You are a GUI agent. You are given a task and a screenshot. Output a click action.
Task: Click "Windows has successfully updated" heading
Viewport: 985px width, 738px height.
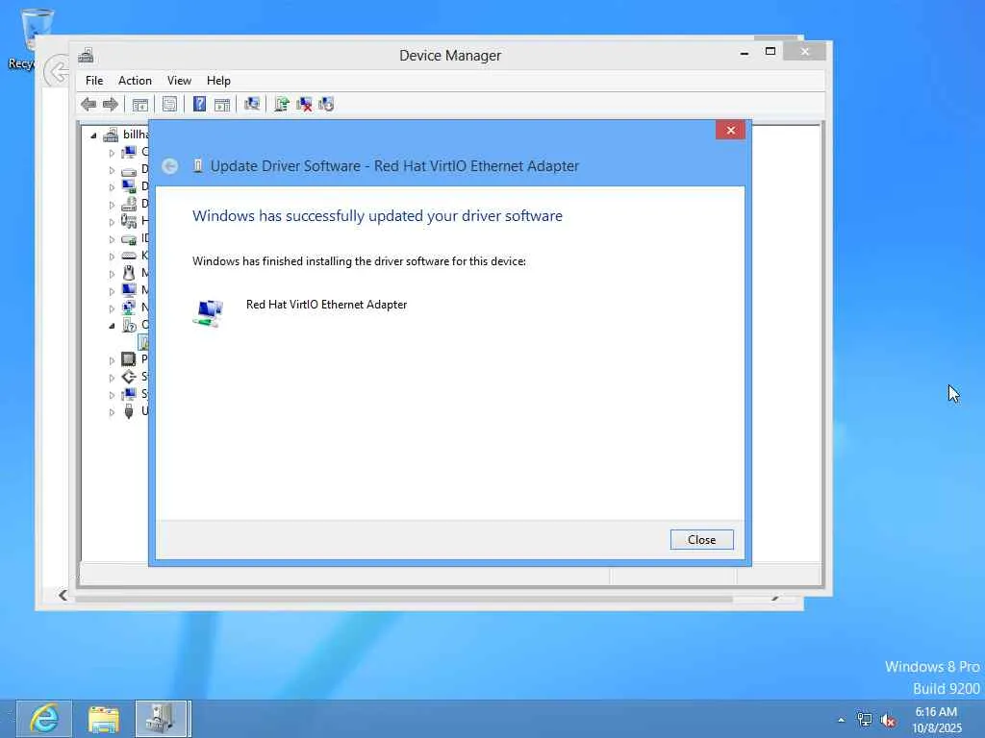pos(377,216)
